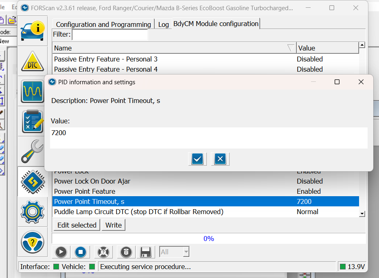Click the 13.9V voltage indicator

click(x=353, y=267)
